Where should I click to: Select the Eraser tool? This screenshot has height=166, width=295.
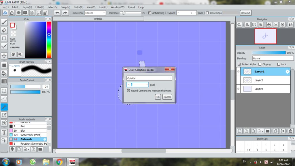click(4, 30)
